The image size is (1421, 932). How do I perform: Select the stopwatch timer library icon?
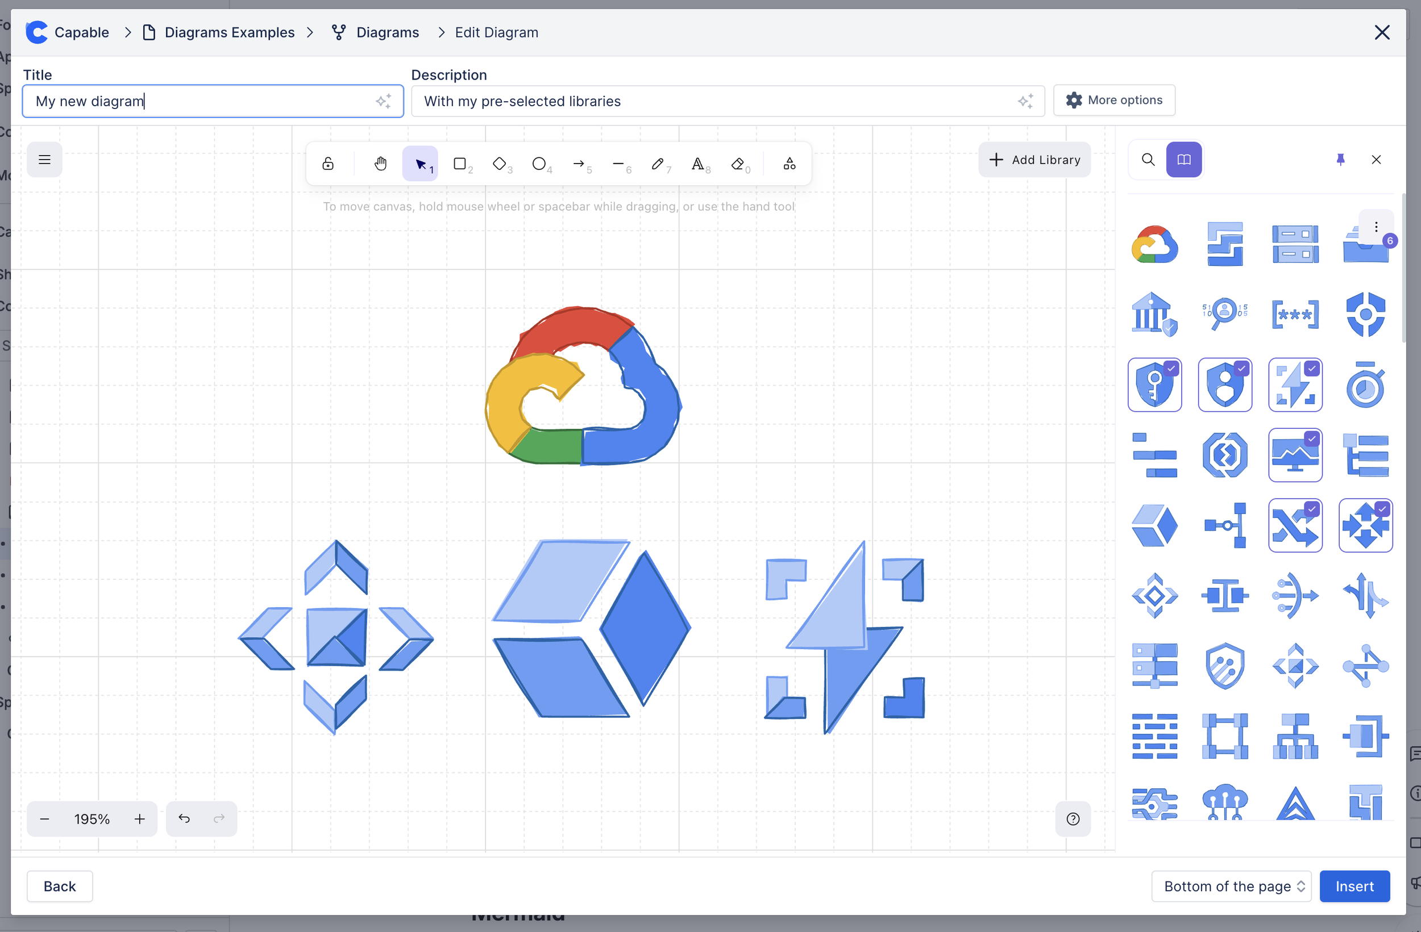1366,385
